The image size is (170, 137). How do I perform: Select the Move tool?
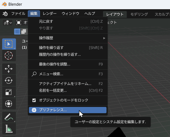tap(9, 69)
